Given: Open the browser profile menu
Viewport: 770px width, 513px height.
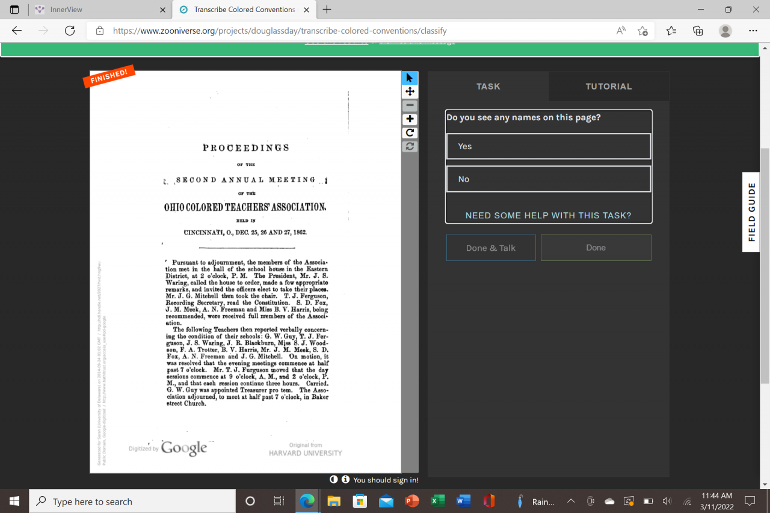Looking at the screenshot, I should point(725,31).
